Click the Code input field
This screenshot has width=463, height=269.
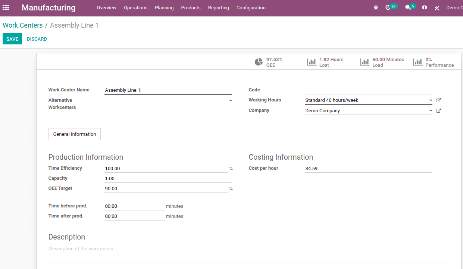[369, 90]
